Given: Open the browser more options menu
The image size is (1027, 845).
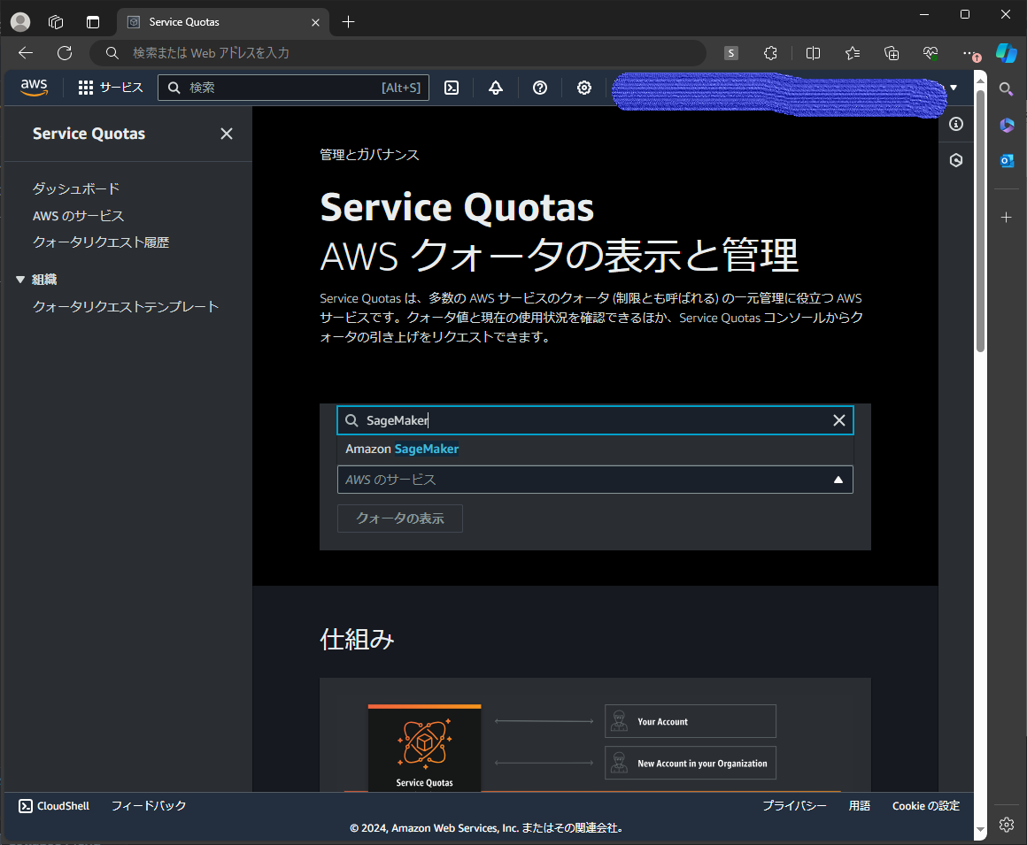Looking at the screenshot, I should pyautogui.click(x=970, y=53).
